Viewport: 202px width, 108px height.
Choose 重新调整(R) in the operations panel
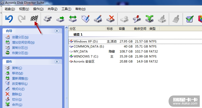20,78
